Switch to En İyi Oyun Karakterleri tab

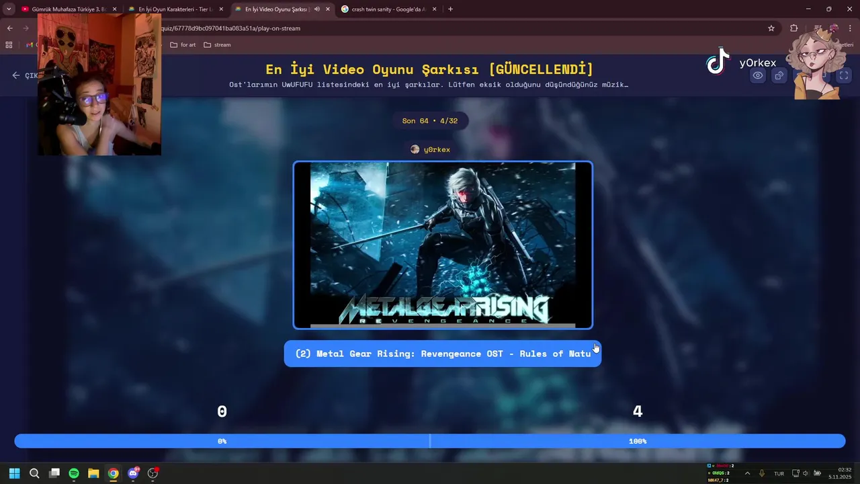(175, 9)
